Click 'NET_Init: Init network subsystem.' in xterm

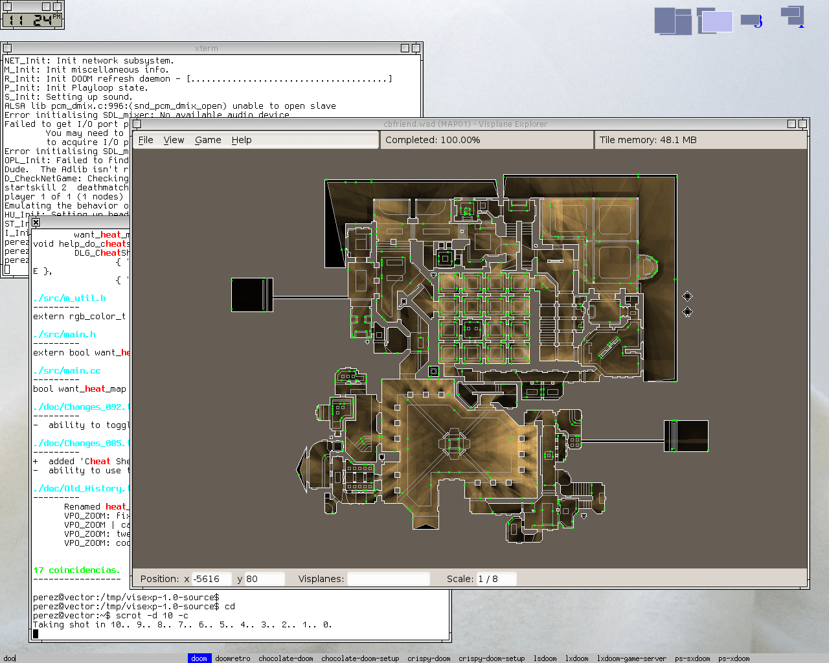coord(89,61)
